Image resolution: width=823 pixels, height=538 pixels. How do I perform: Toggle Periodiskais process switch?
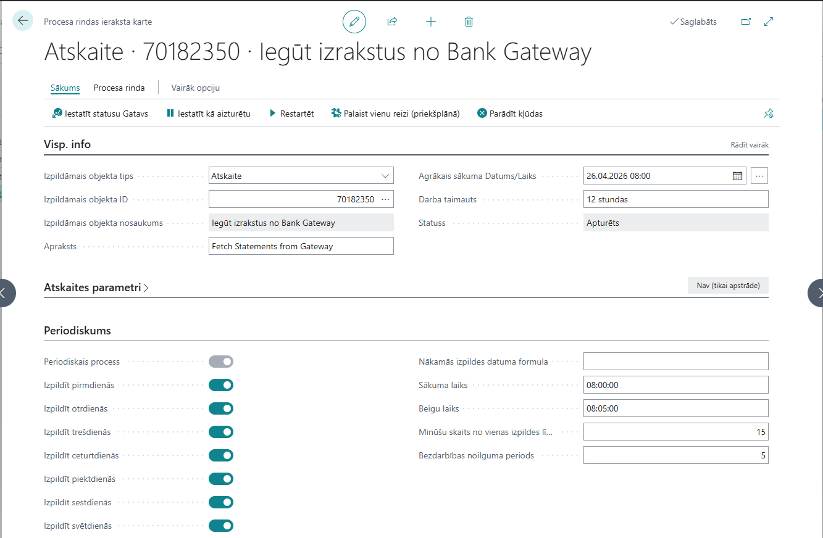[x=221, y=362]
